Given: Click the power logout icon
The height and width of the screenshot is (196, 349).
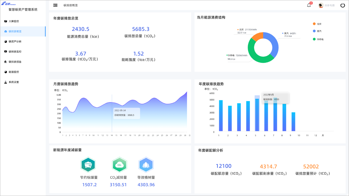Looking at the screenshot, I should point(343,5).
